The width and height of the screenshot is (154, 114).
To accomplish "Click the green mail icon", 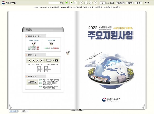I will [x=66, y=3].
